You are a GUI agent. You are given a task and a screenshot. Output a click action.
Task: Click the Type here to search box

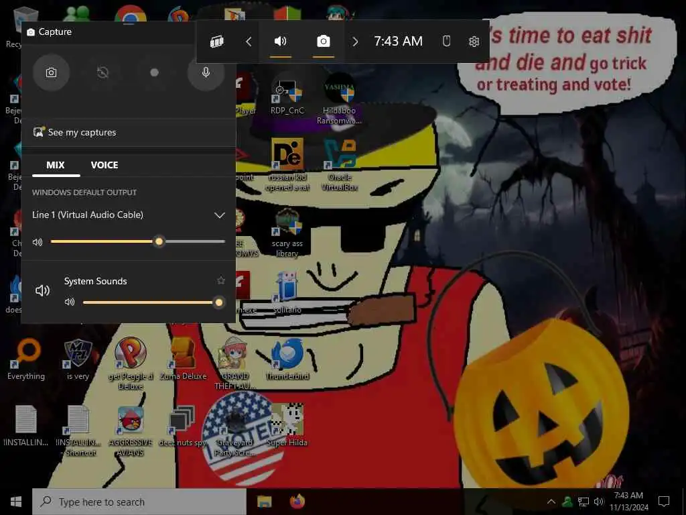(139, 502)
